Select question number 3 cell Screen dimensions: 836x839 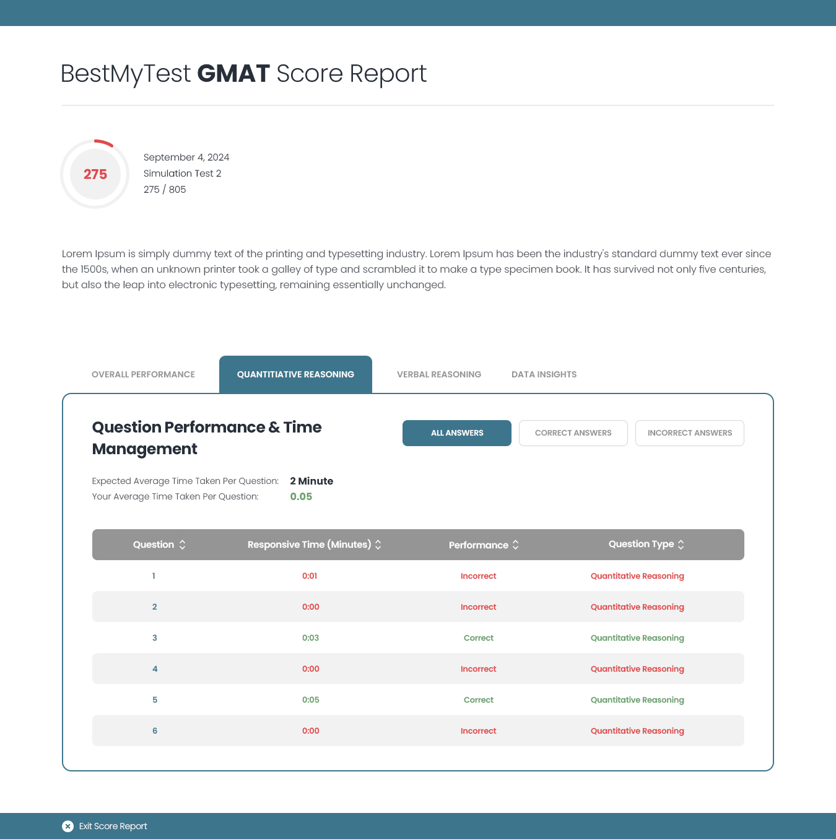(x=155, y=638)
